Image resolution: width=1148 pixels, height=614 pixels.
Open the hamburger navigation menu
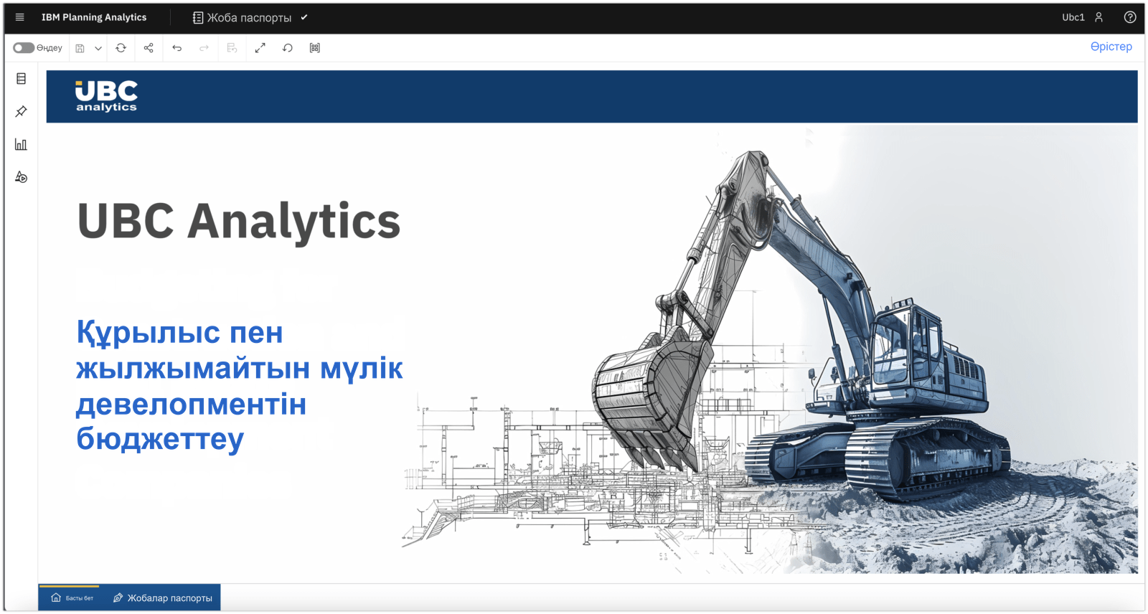[19, 17]
